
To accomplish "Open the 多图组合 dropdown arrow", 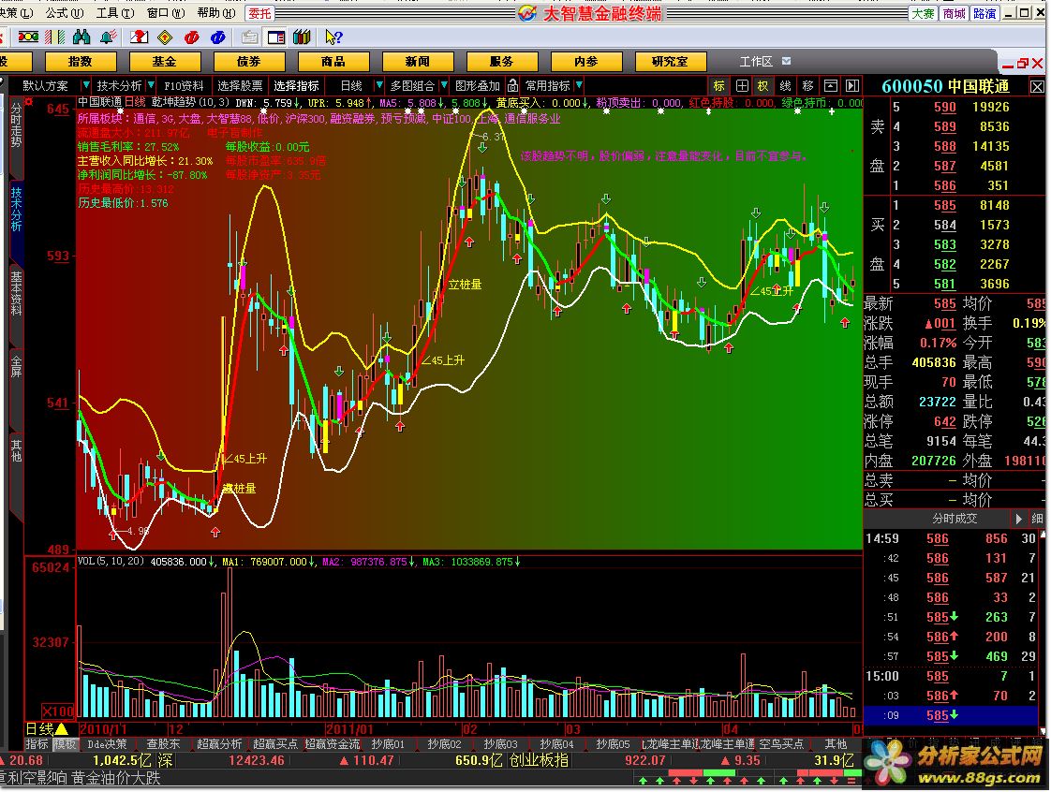I will click(444, 85).
